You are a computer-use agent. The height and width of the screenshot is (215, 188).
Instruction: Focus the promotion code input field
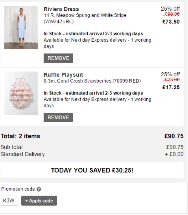(9, 201)
